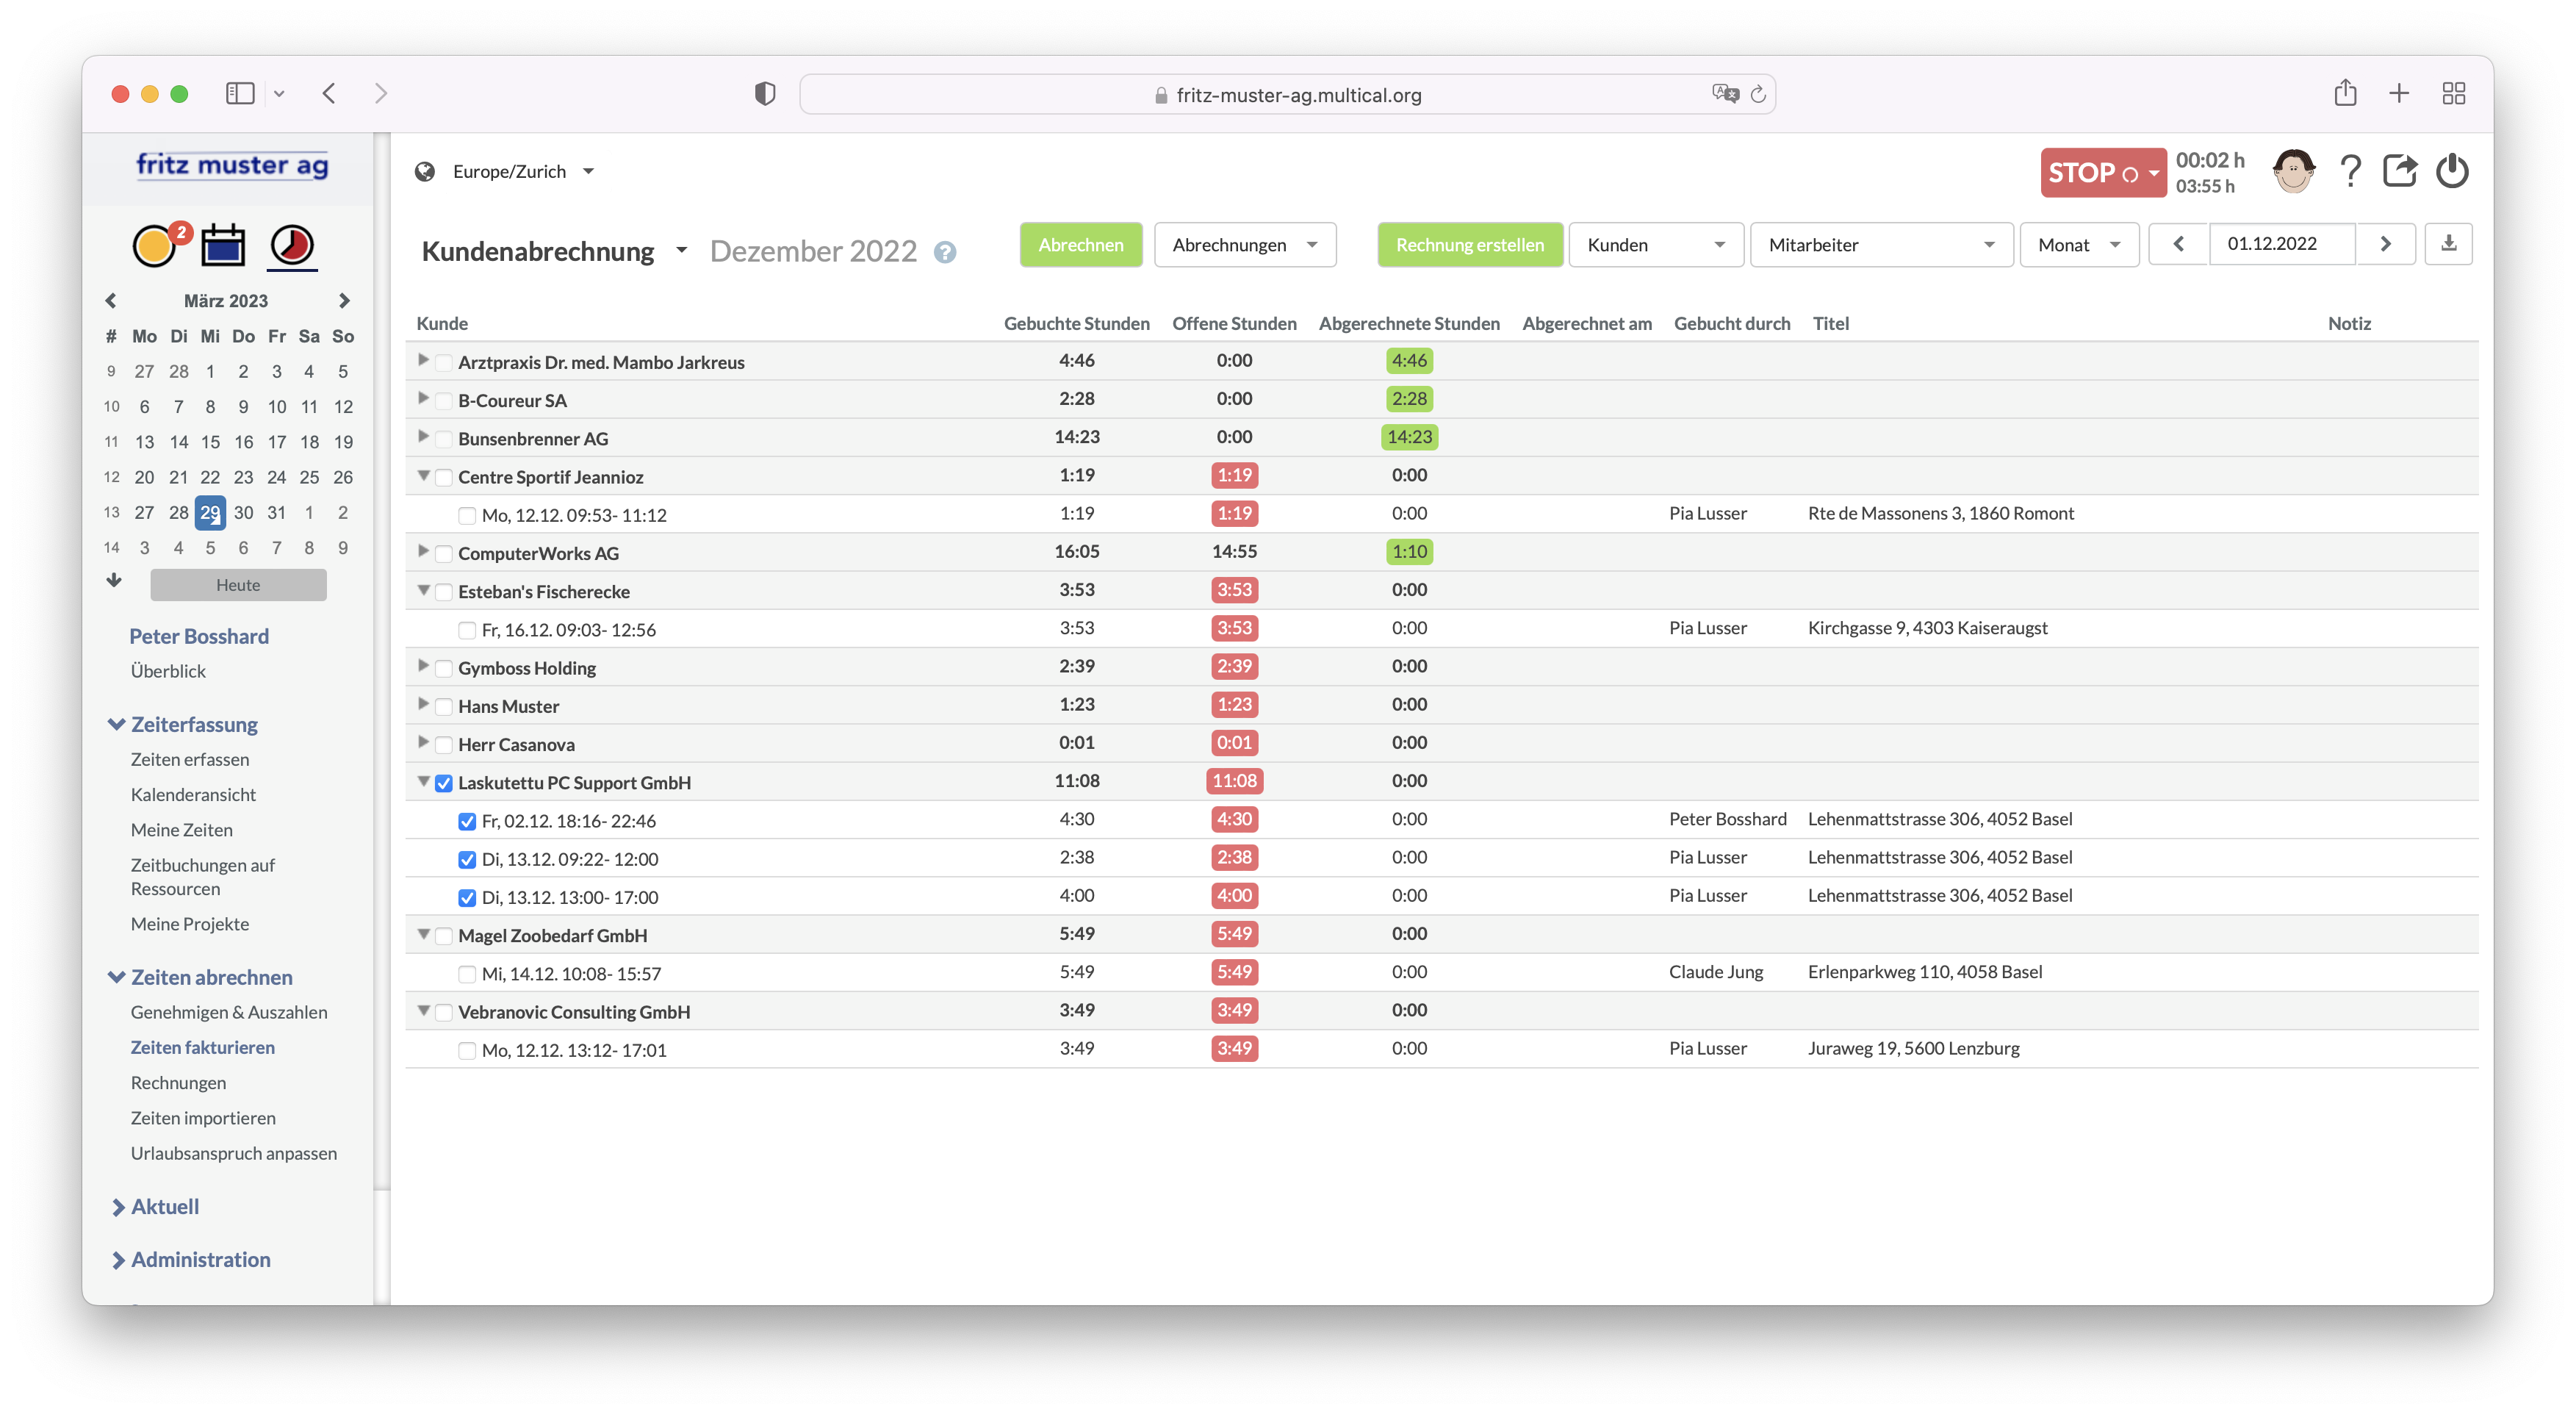Screen dimensions: 2576x1414
Task: Check the Centre Sportif Jeannioz checkbox
Action: coord(444,477)
